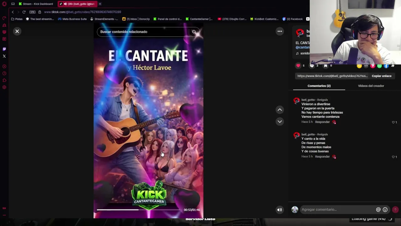
Task: Go back in browser history
Action: point(13,12)
